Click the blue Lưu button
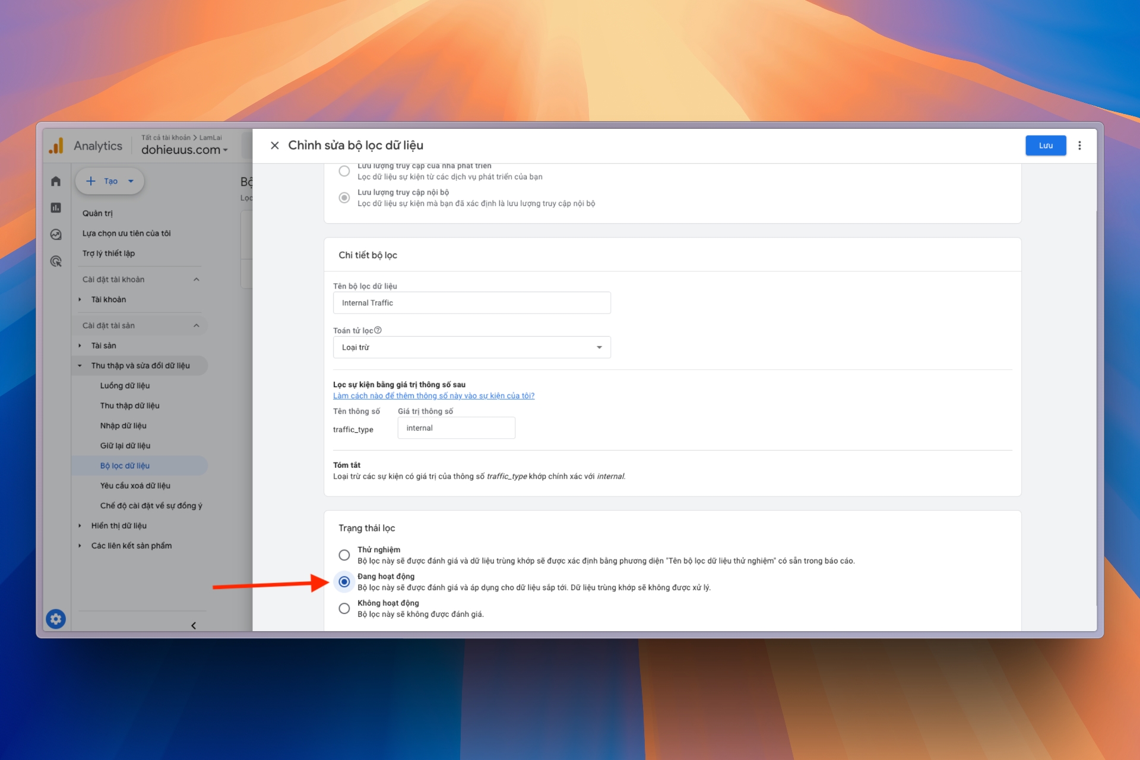The height and width of the screenshot is (760, 1140). coord(1045,145)
